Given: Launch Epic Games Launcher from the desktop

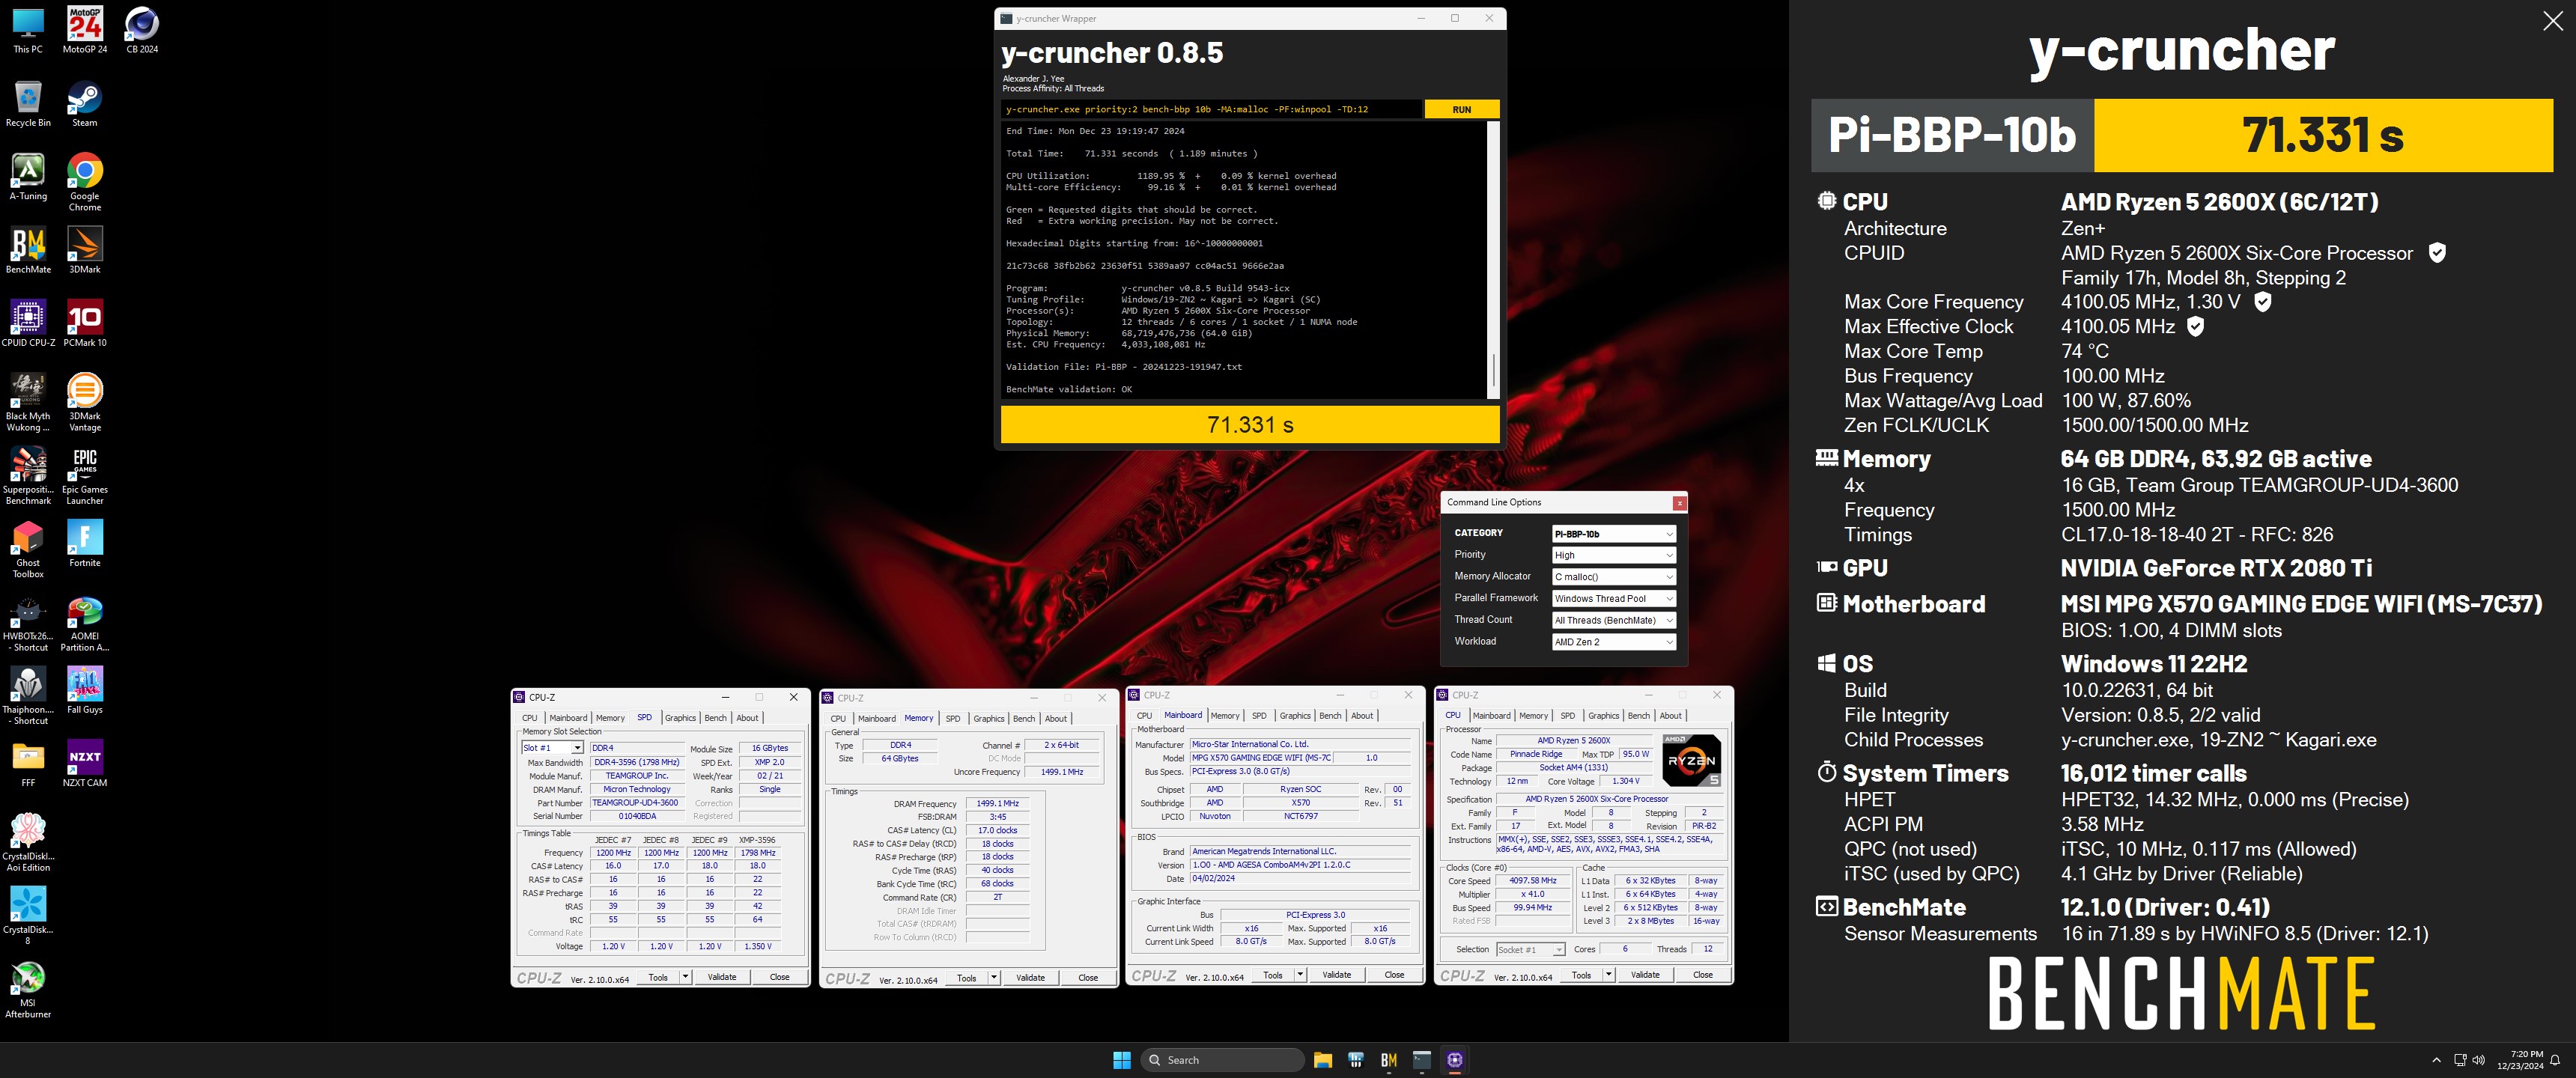Looking at the screenshot, I should [85, 476].
